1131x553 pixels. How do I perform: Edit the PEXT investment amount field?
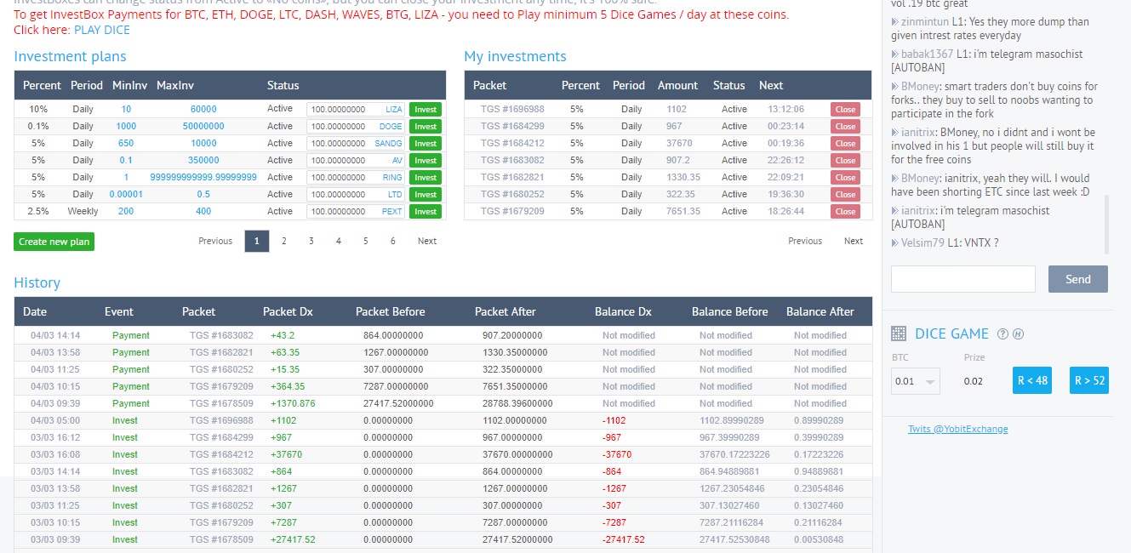click(x=356, y=211)
